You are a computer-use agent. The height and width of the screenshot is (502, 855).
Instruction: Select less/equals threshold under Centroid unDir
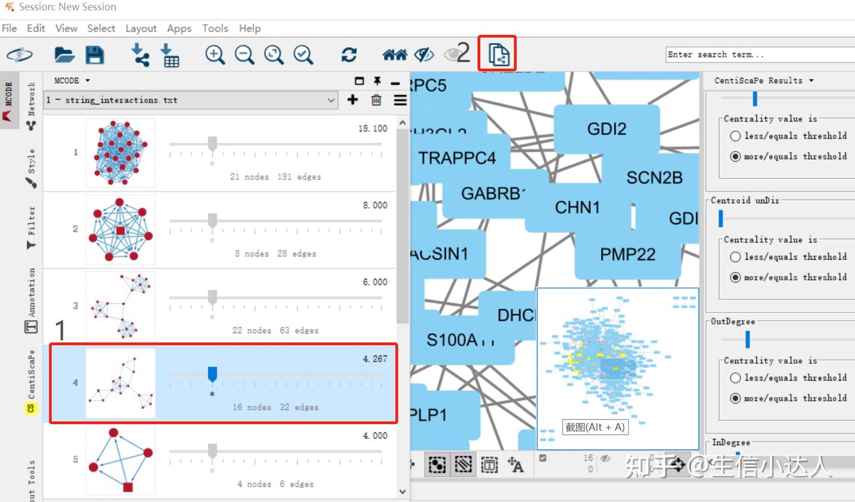pyautogui.click(x=735, y=257)
